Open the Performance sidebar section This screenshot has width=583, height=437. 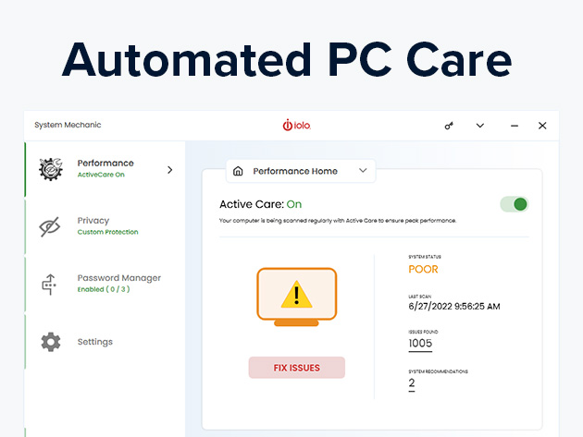tap(105, 169)
